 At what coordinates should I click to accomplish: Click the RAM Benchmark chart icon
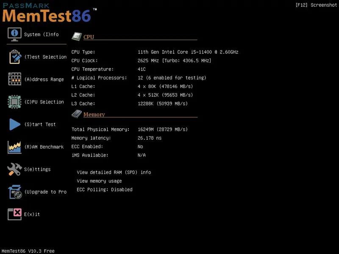click(x=14, y=147)
